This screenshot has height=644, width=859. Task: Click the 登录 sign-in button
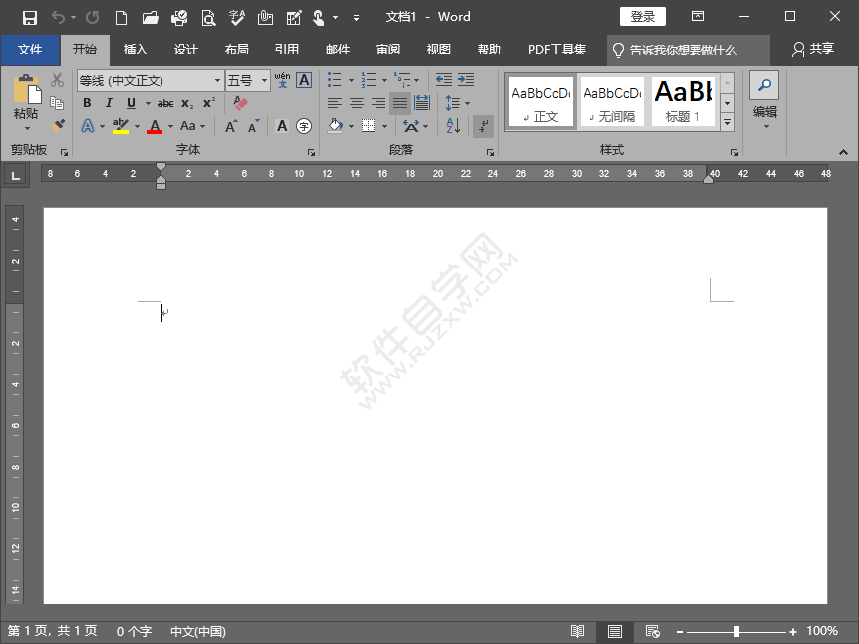pos(642,16)
